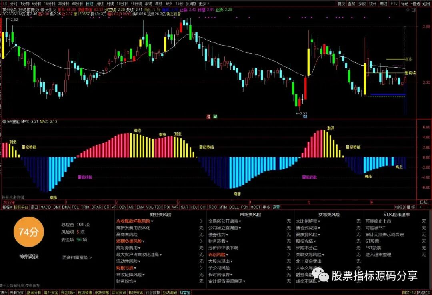Viewport: 432px width, 295px height.
Task: Open the 资金统计 bottom tab
Action: point(68,293)
